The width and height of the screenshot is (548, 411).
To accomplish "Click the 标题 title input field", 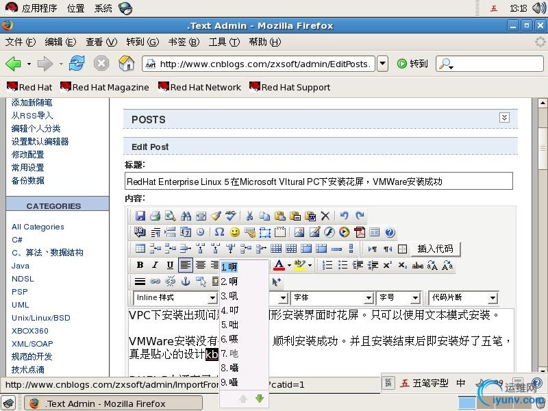I will (319, 181).
